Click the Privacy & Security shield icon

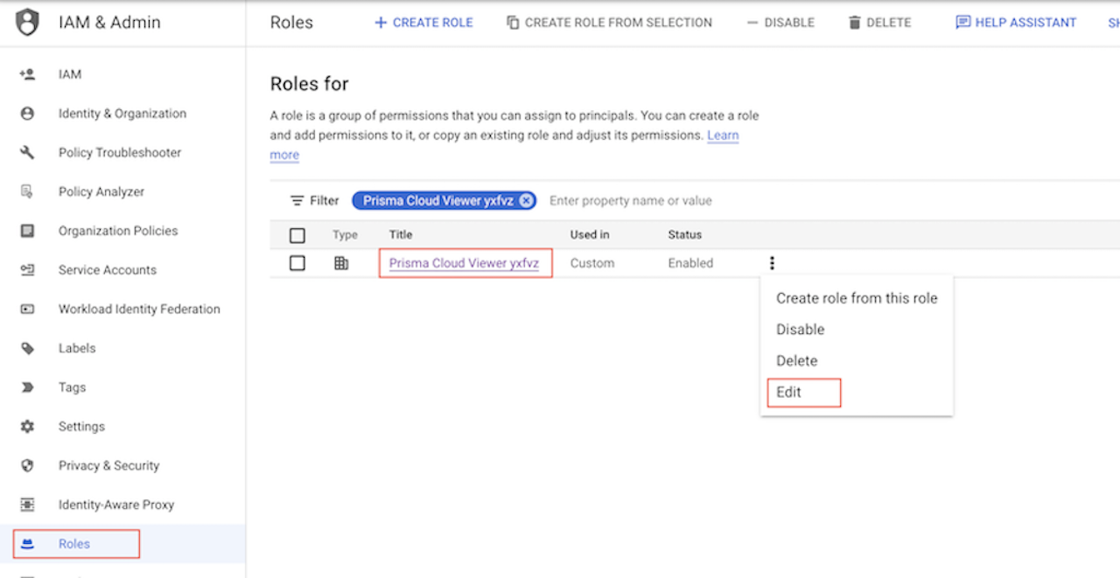click(27, 466)
